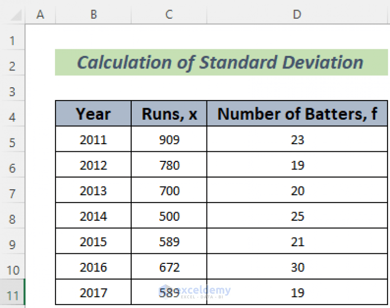Select row 9 header
Image resolution: width=390 pixels, height=308 pixels.
coord(12,241)
